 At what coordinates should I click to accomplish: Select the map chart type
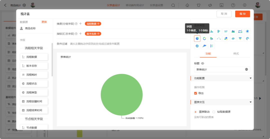[204, 46]
